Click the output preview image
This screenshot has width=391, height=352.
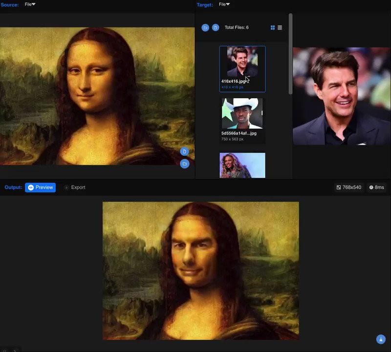click(x=201, y=271)
